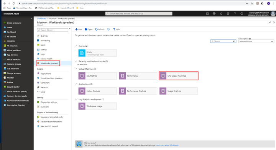Open the Subscription dropdown
Viewport: 276px width, 150px height.
(x=256, y=41)
